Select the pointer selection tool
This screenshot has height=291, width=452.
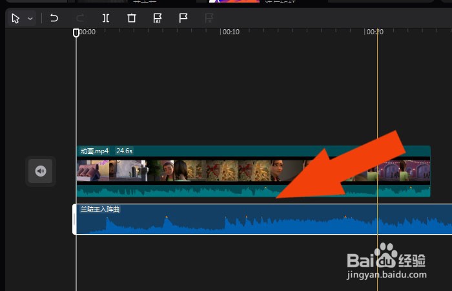coord(15,19)
